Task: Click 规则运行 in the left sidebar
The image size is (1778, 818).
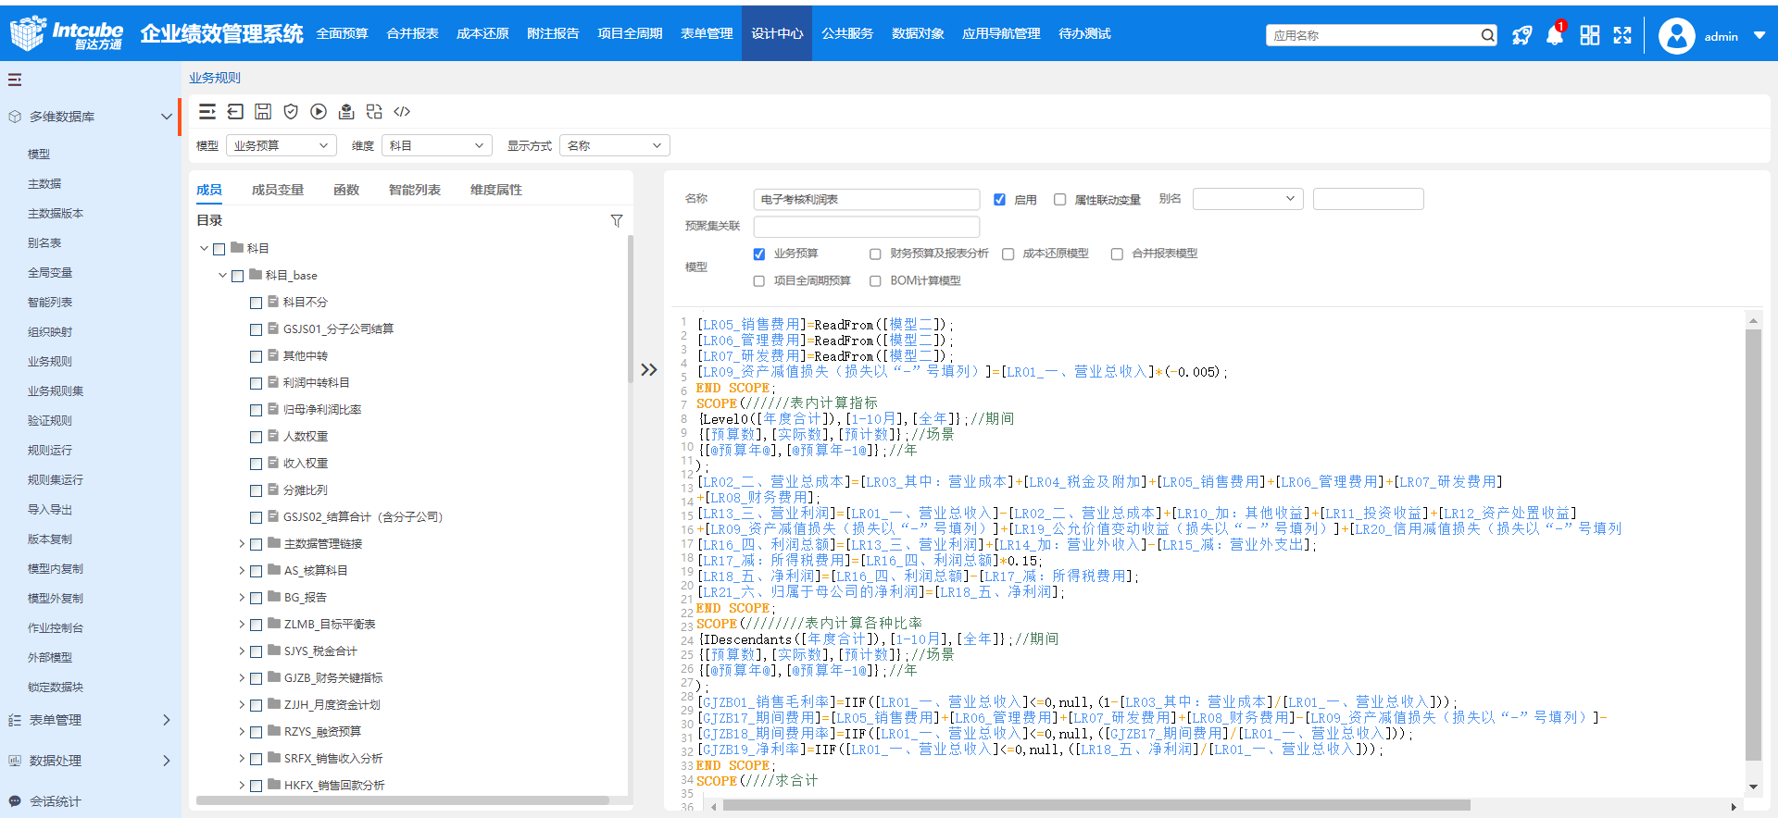Action: (50, 451)
